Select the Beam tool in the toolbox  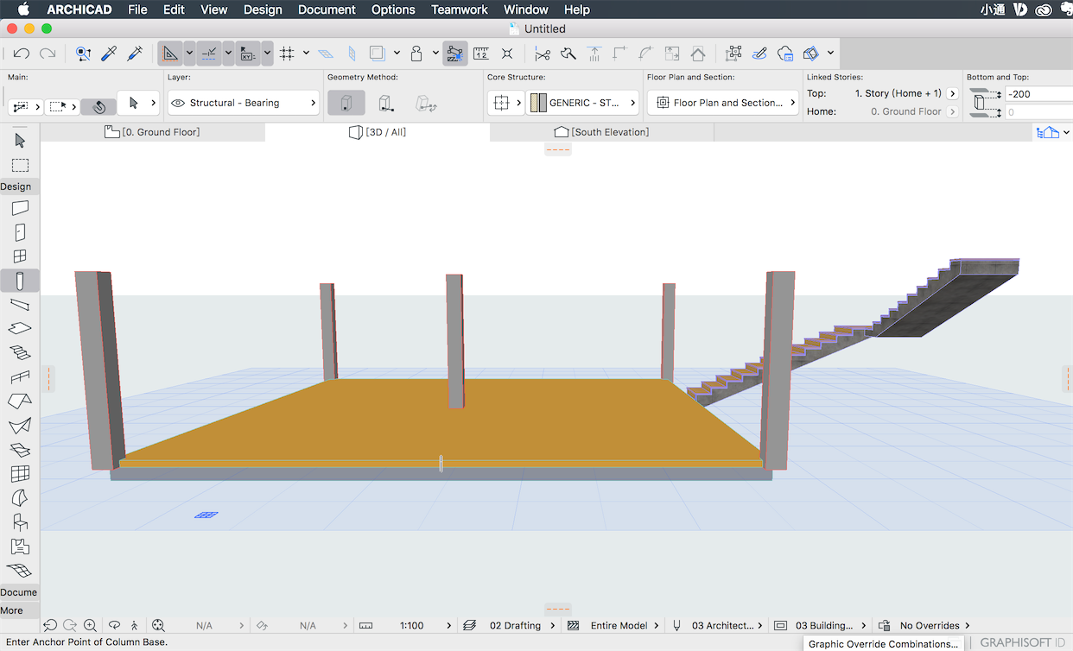point(20,305)
